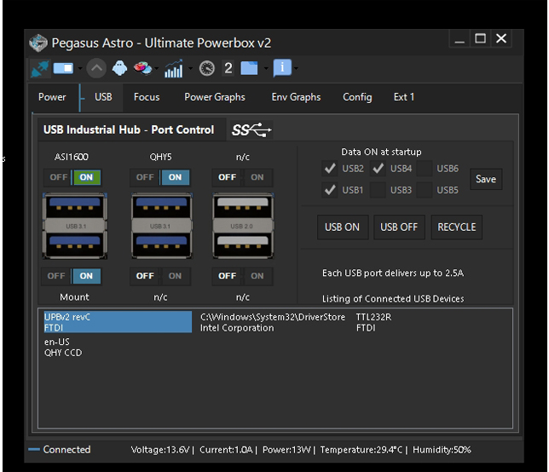
Task: Toggle the QHY5 USB port switch
Action: coord(160,177)
